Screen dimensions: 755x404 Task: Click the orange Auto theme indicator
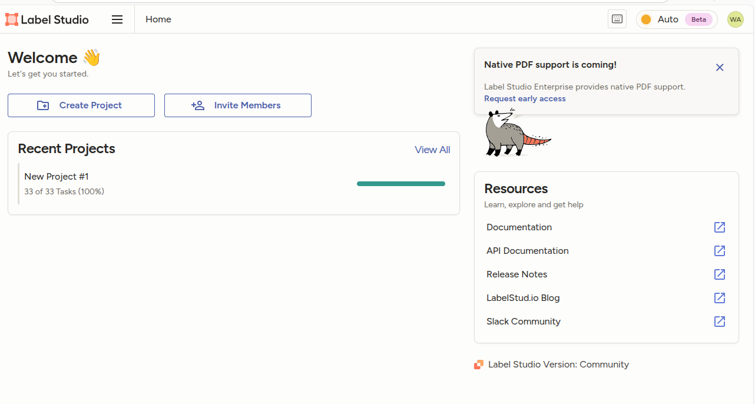(x=646, y=19)
